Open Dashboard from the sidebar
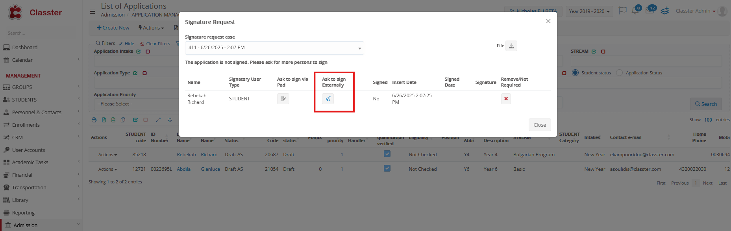 point(24,47)
